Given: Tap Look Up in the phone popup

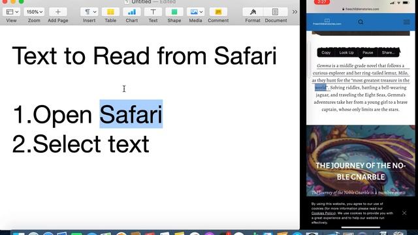Looking at the screenshot, I should point(346,52).
